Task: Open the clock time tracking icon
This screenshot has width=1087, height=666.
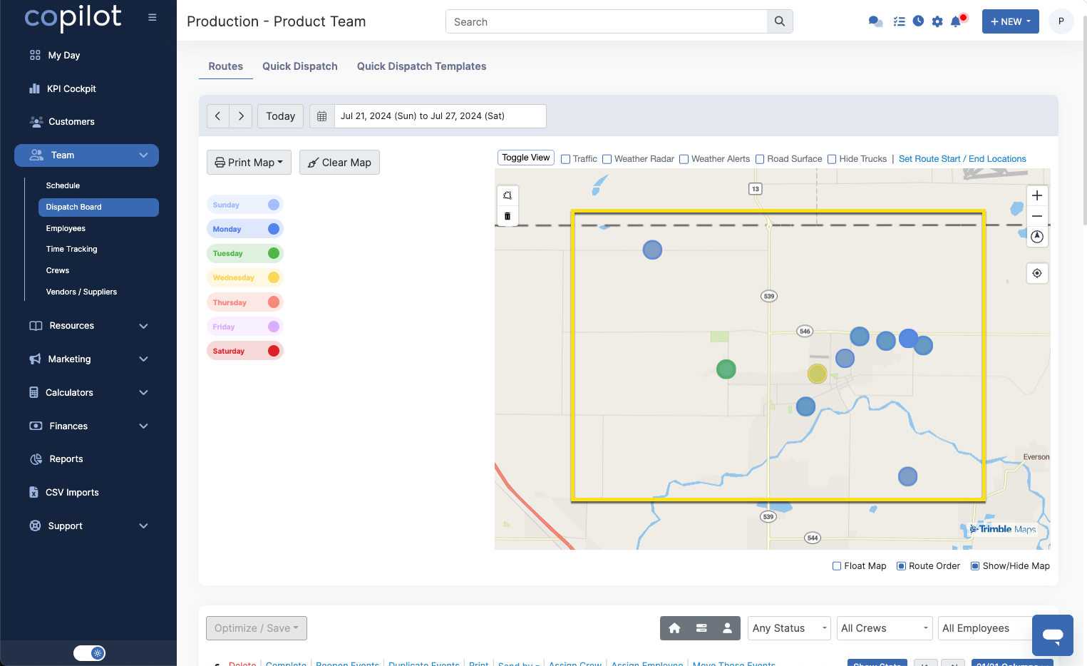Action: click(x=918, y=21)
